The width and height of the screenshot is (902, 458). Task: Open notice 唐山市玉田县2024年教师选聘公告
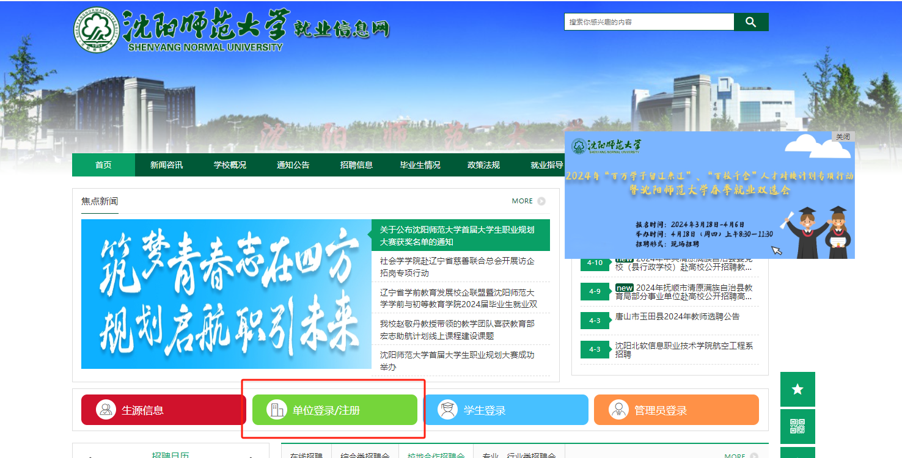pos(677,316)
